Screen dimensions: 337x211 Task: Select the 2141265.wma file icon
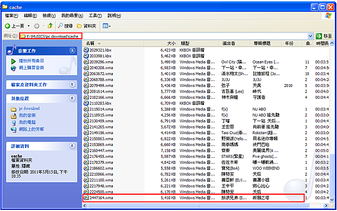tap(86, 127)
